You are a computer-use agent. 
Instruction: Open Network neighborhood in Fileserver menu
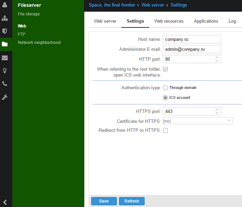tap(39, 43)
